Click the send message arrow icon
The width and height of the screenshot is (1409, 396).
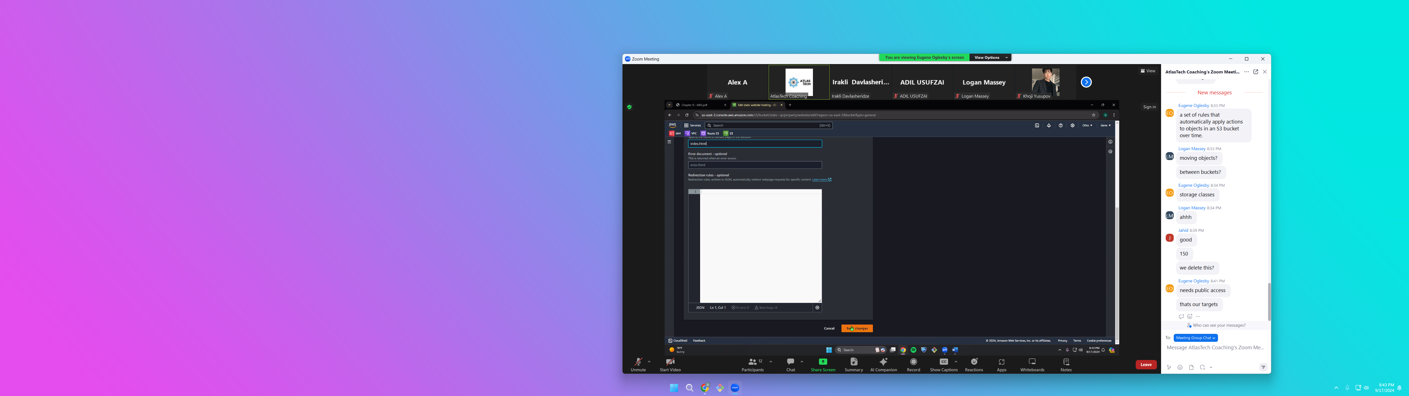tap(1263, 368)
